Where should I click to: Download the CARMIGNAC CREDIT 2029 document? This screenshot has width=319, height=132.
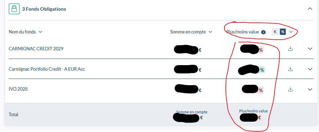[x=291, y=49]
